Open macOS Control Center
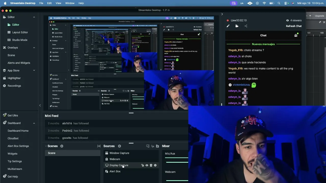 [286, 3]
